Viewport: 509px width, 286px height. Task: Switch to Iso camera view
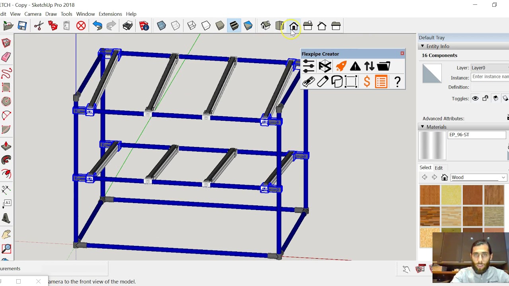[266, 26]
